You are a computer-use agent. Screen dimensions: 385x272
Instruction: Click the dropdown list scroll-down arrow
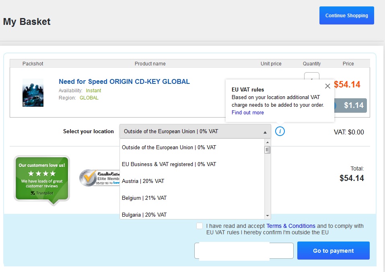268,216
